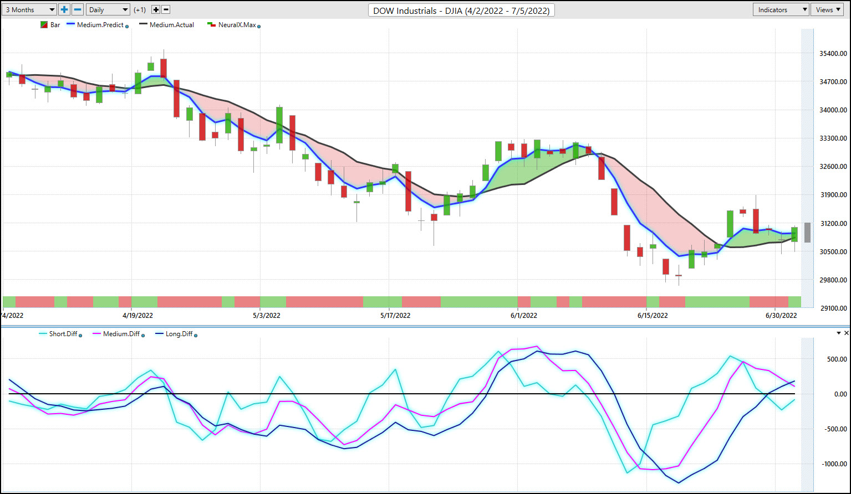Click the settings dot next to Medium.Predict
Screen dimensions: 851x494
(x=128, y=26)
